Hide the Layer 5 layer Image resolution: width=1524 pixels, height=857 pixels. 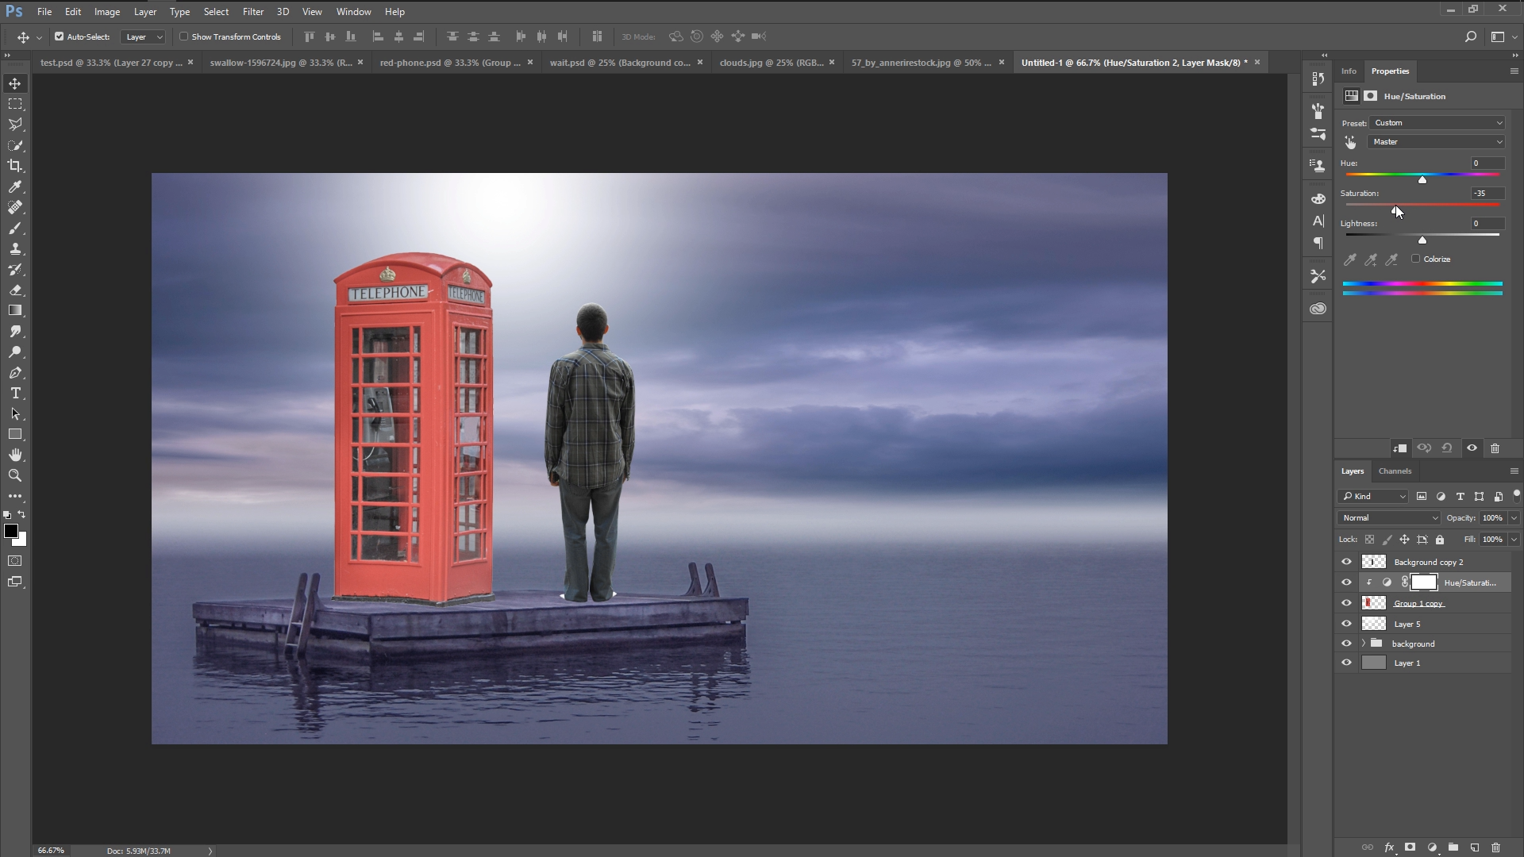click(1346, 624)
